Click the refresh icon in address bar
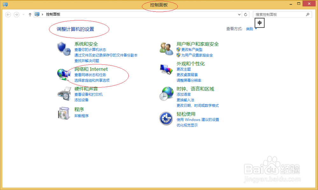The width and height of the screenshot is (318, 190). (245, 14)
